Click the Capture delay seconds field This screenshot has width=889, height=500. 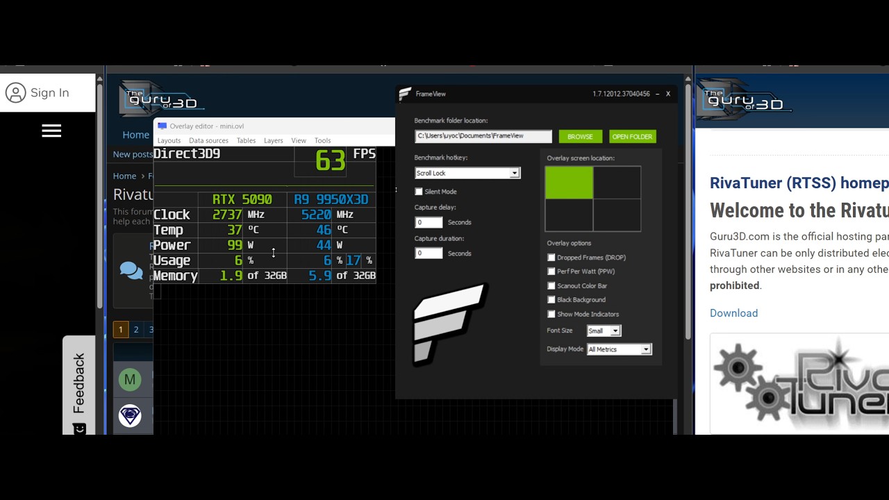tap(429, 222)
